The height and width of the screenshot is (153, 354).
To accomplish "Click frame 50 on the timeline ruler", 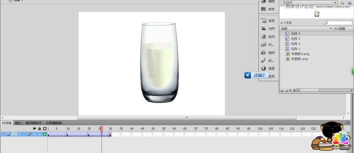I will click(x=153, y=129).
